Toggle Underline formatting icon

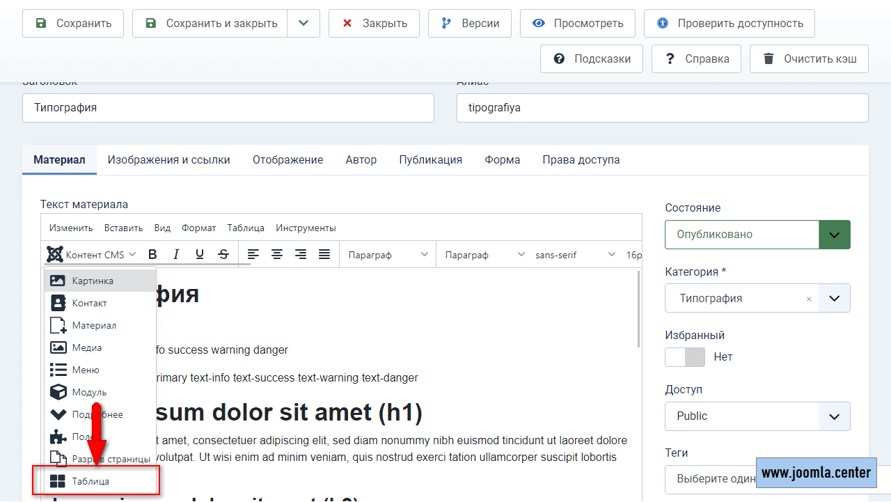tap(200, 255)
